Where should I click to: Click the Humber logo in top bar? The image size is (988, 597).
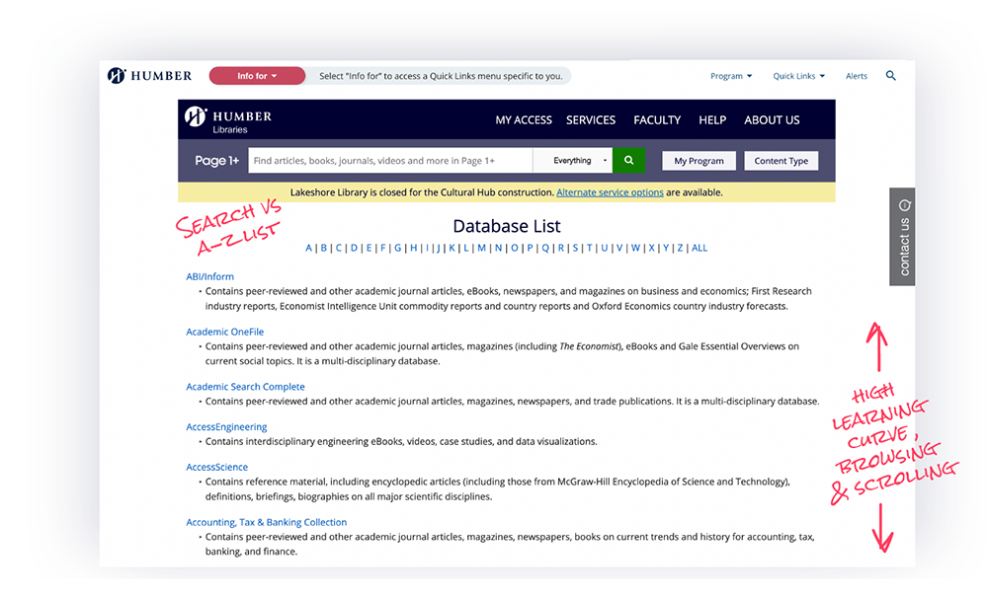(149, 76)
